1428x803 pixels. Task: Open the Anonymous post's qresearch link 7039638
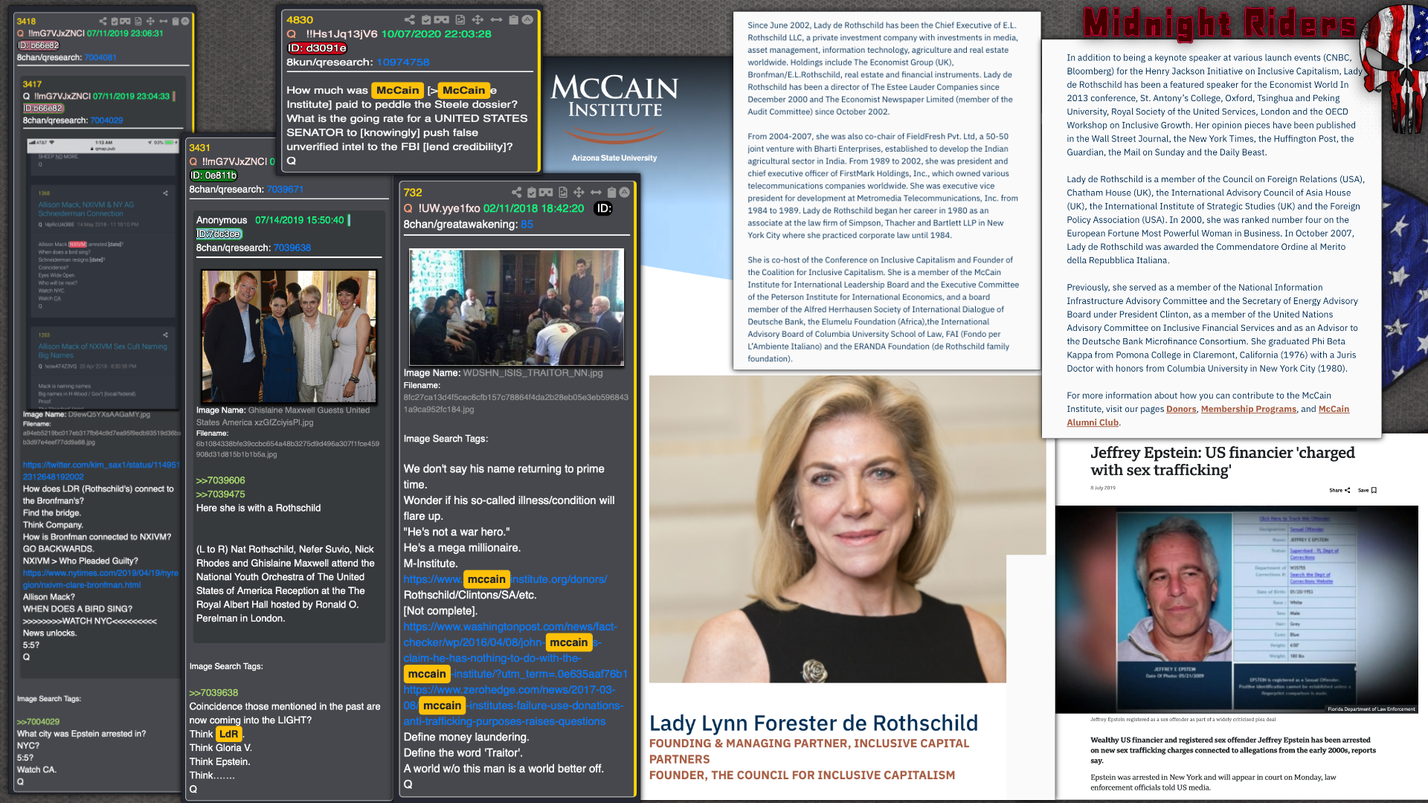[x=292, y=248]
